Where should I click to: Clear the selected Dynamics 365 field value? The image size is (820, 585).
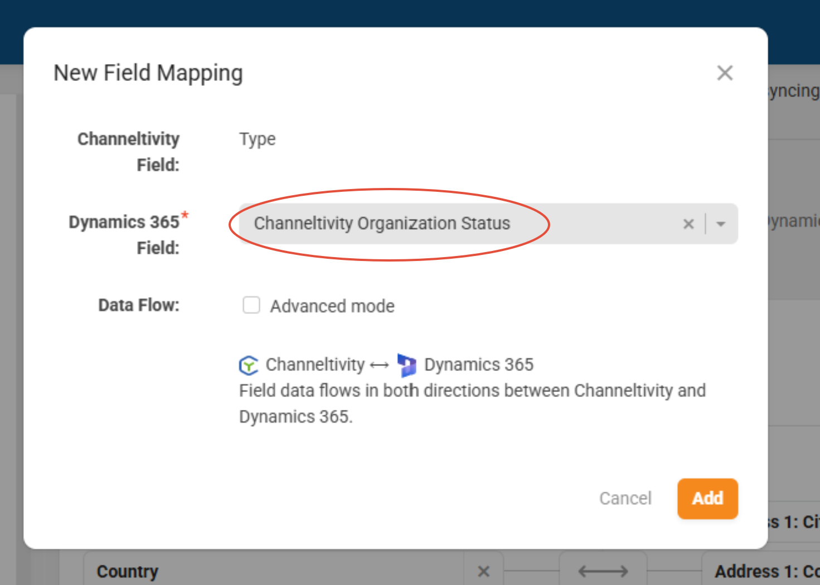tap(688, 224)
